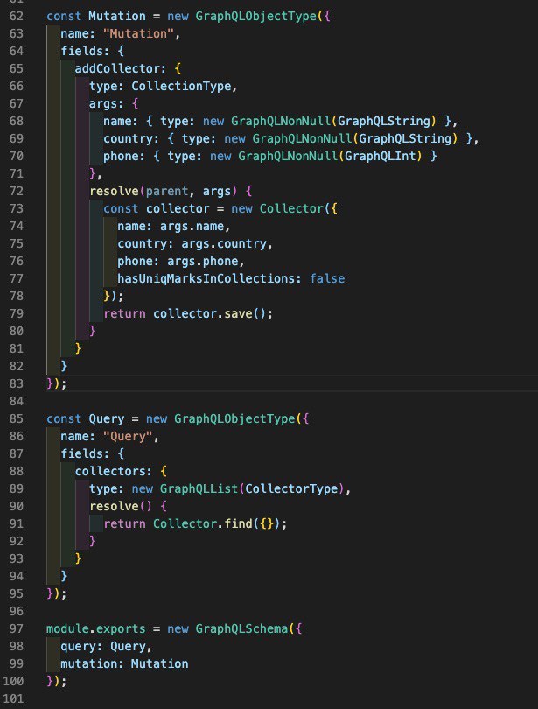Click GraphQLNonNull on line 68

(281, 121)
